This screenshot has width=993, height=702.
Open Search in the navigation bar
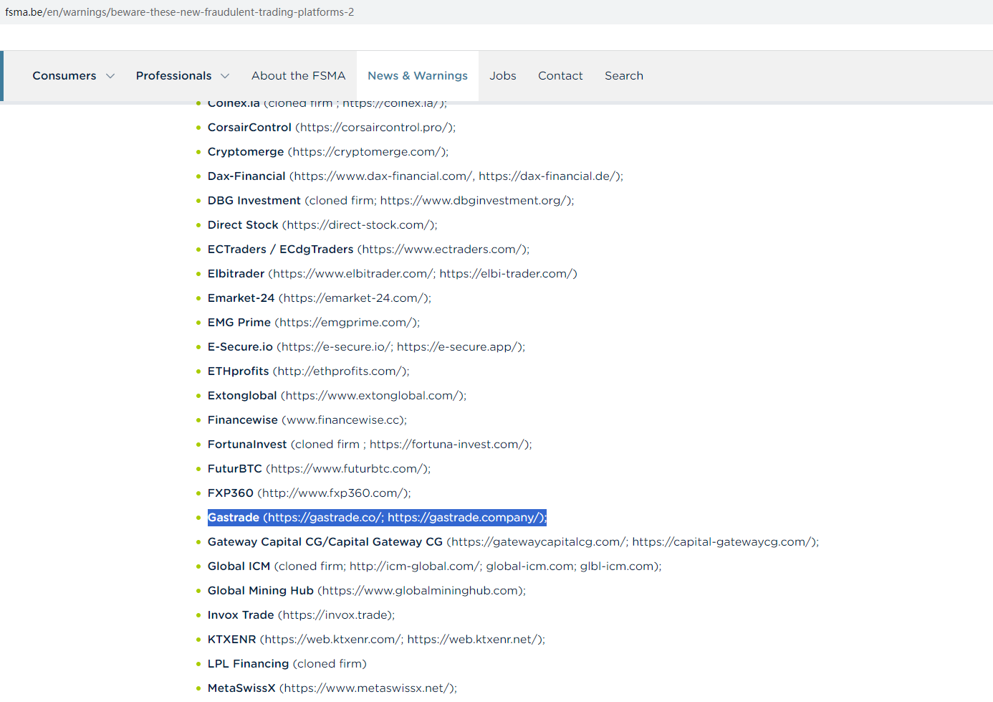click(x=623, y=76)
